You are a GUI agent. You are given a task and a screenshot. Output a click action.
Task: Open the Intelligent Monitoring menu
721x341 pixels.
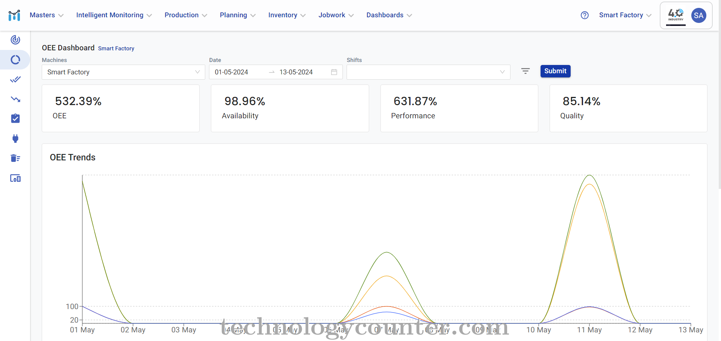pos(114,15)
